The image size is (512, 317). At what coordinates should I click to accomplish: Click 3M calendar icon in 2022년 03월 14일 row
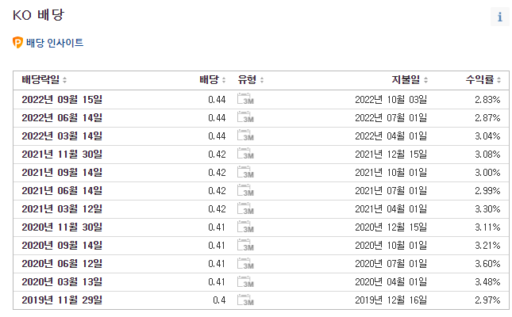tap(245, 136)
